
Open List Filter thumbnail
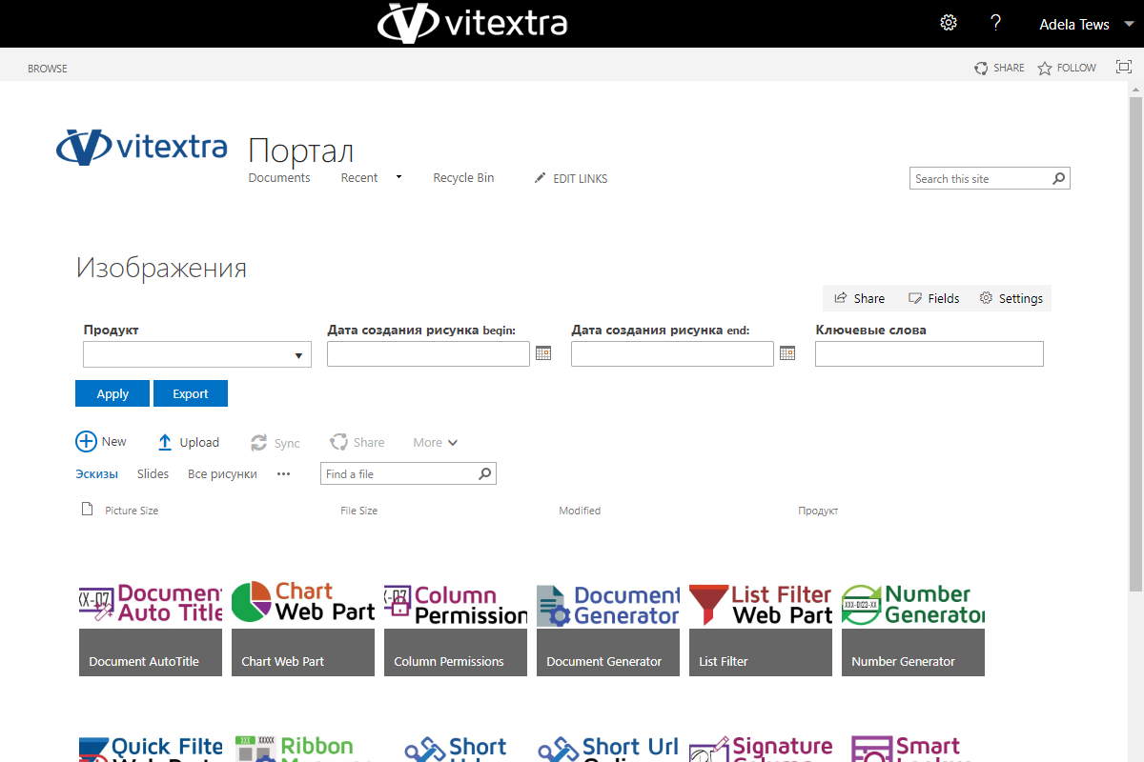pyautogui.click(x=761, y=629)
